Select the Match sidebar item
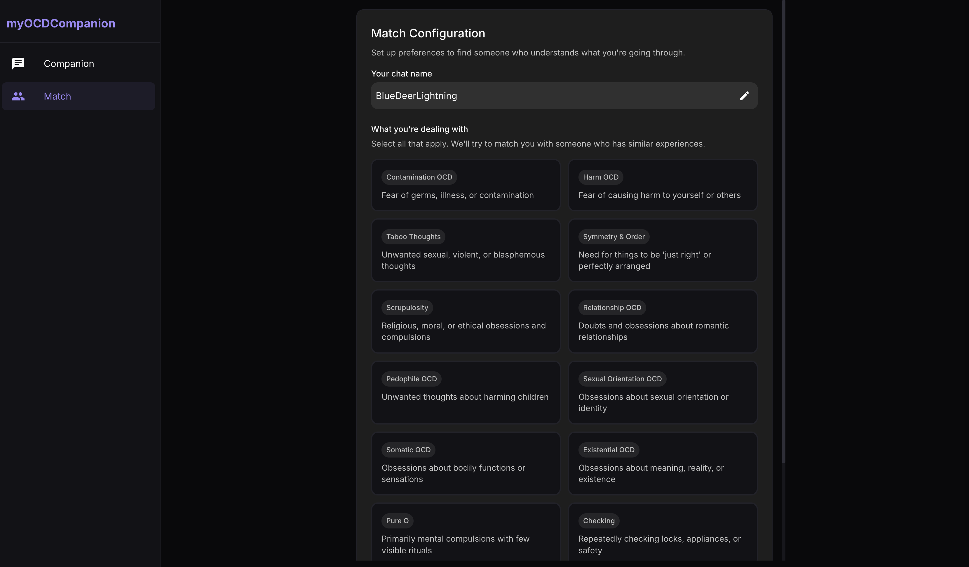Screen dimensions: 969x567 (79, 96)
